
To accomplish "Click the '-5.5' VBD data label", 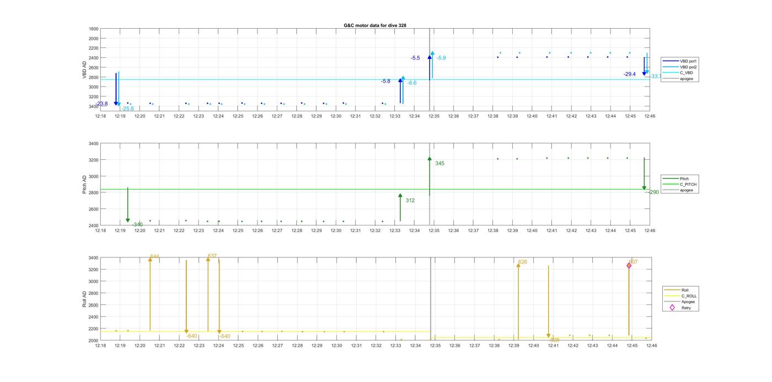I will point(415,58).
